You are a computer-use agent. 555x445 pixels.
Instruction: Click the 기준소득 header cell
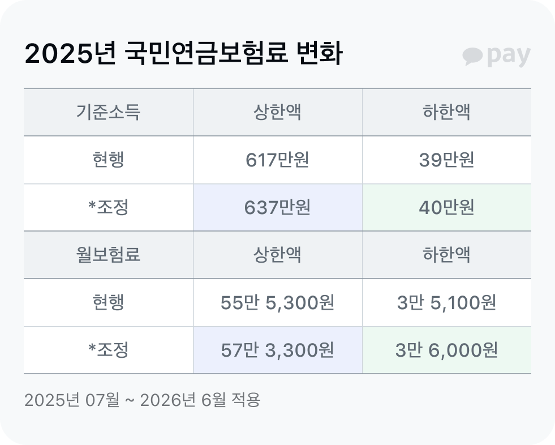108,113
